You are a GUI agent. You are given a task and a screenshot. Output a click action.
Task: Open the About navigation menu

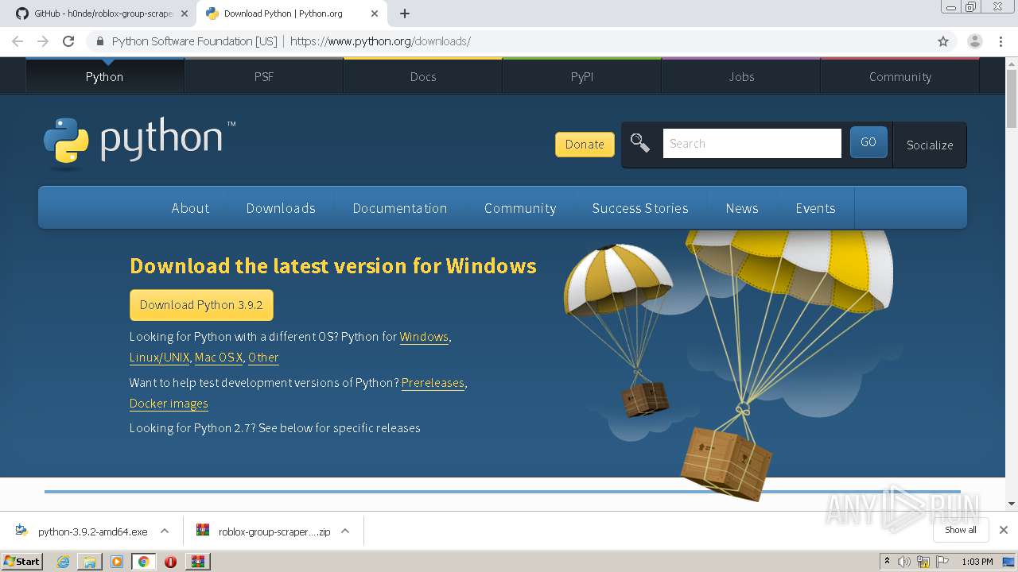[190, 208]
